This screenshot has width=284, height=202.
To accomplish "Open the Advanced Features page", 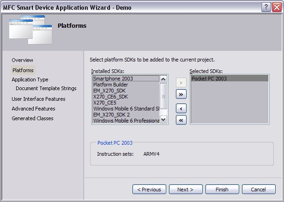I will (x=33, y=109).
